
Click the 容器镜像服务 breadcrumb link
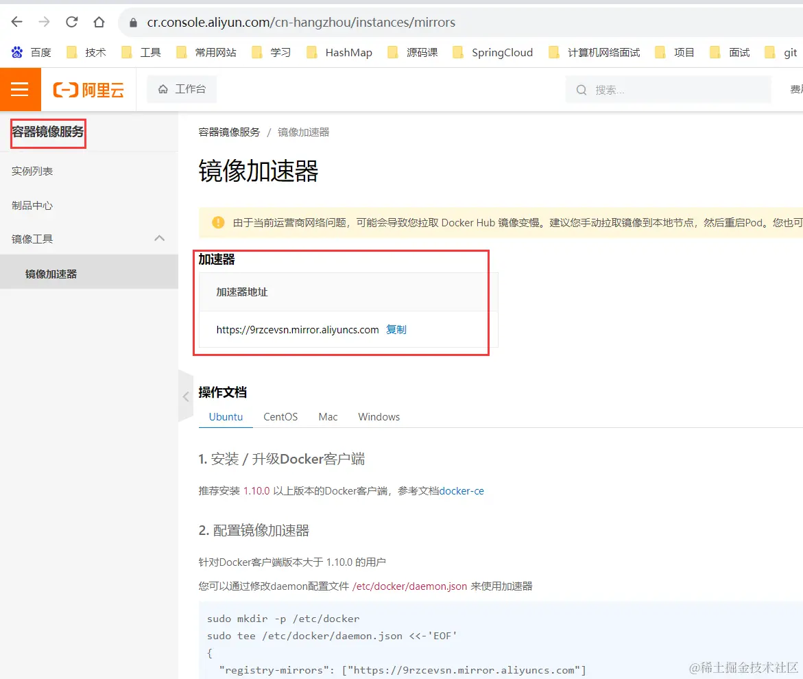pos(229,132)
